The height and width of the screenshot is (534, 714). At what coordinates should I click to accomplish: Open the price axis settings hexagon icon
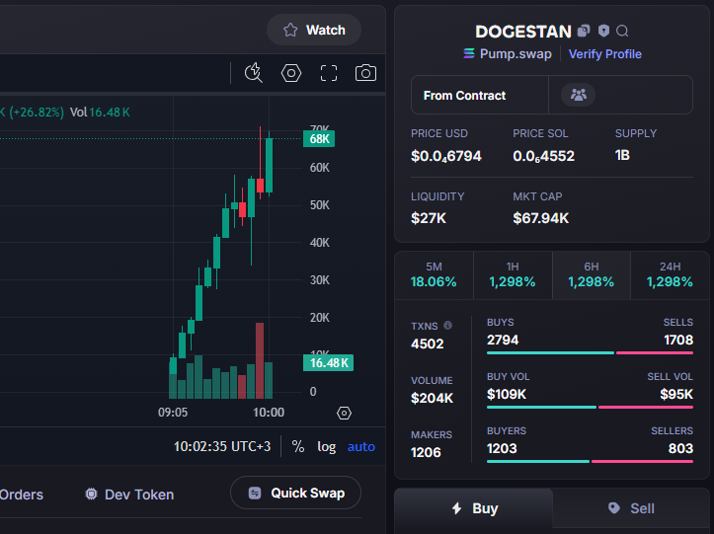point(344,413)
